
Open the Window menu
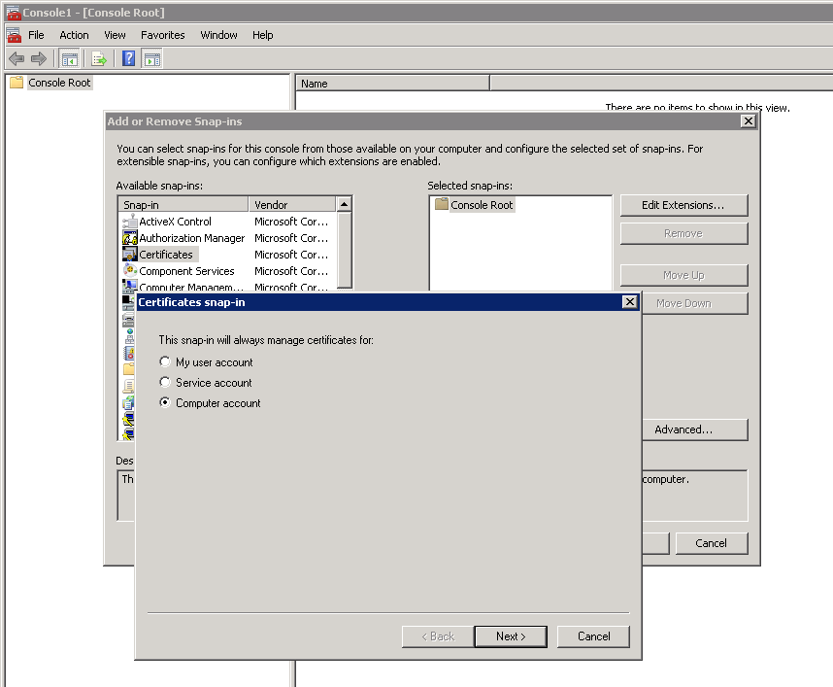pyautogui.click(x=218, y=35)
